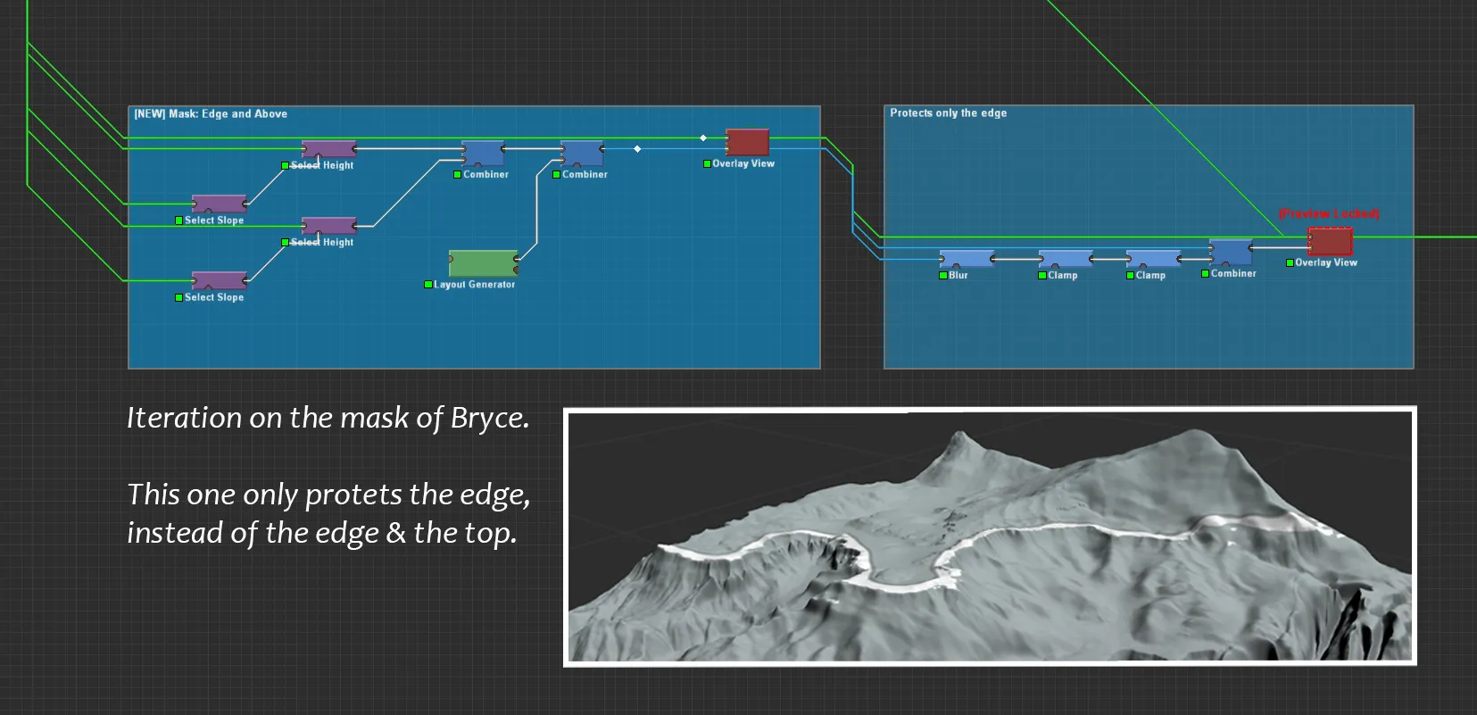Click the topmost Select Height node

[328, 149]
